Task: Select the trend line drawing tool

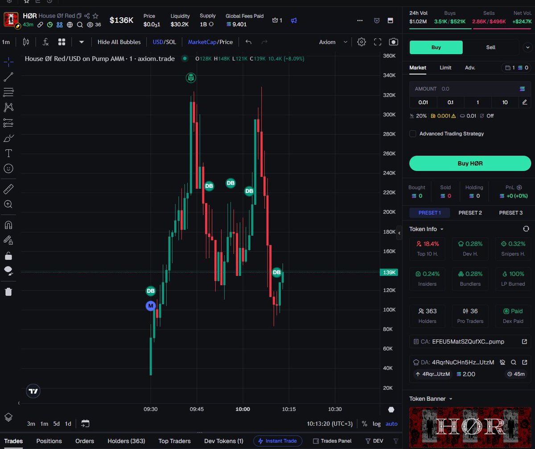Action: point(8,77)
